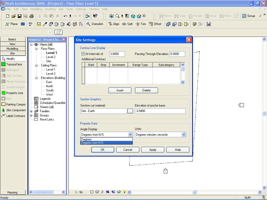This screenshot has width=267, height=200.
Task: Click the Save icon in toolbar
Action: pos(20,16)
